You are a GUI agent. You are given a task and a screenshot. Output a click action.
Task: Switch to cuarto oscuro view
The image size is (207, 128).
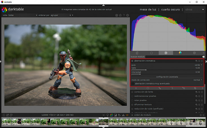(170, 10)
